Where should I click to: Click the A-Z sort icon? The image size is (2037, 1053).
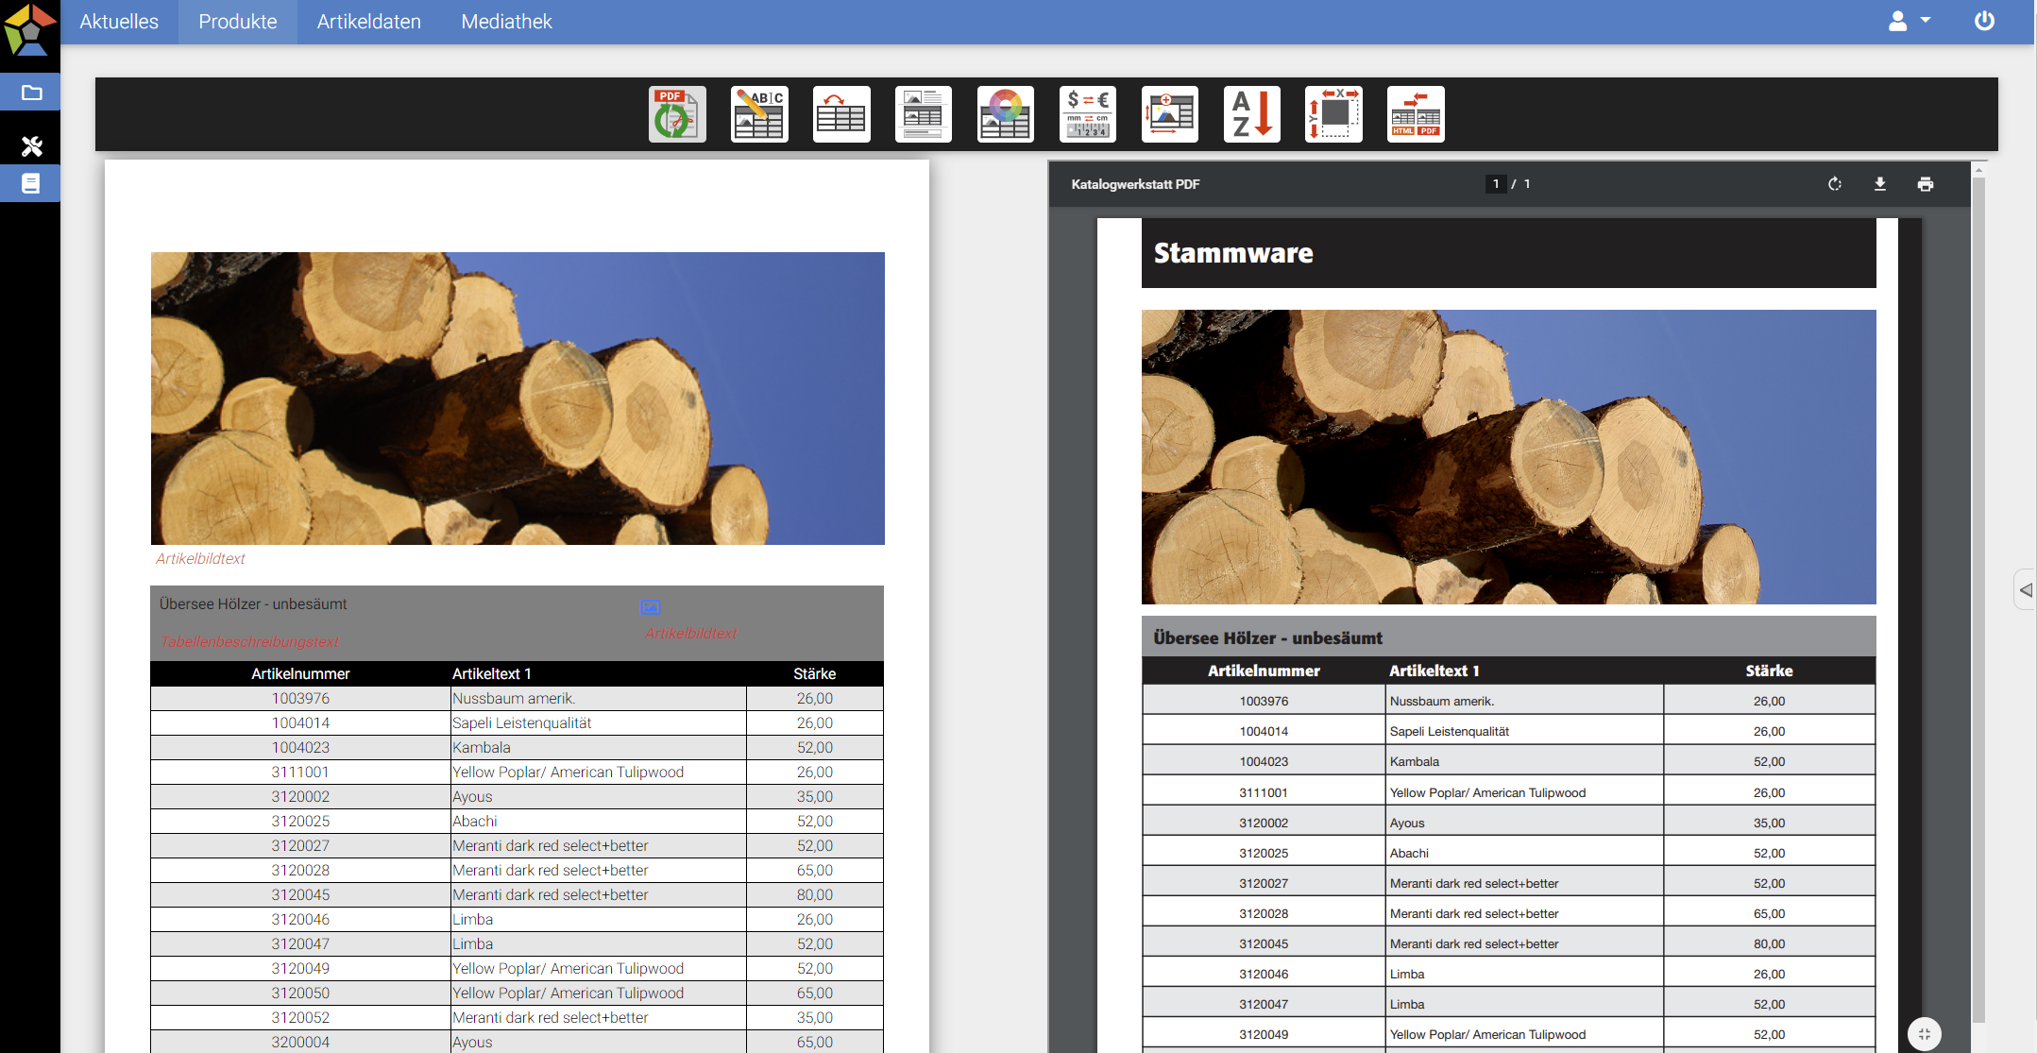pos(1252,114)
